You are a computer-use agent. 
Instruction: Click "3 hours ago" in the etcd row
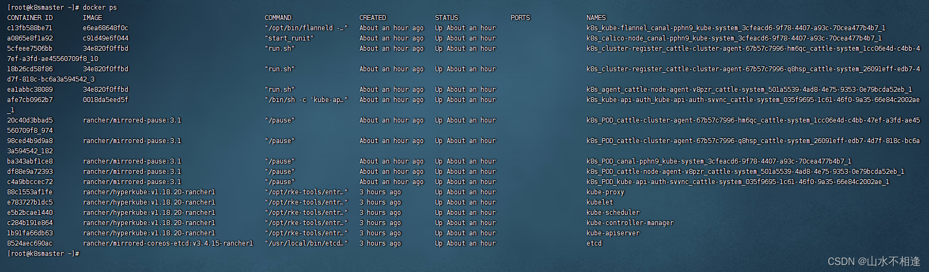[x=380, y=243]
